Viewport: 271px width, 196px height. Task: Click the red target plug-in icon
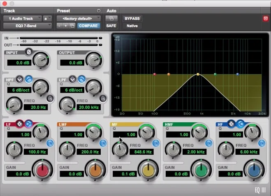pyautogui.click(x=266, y=19)
